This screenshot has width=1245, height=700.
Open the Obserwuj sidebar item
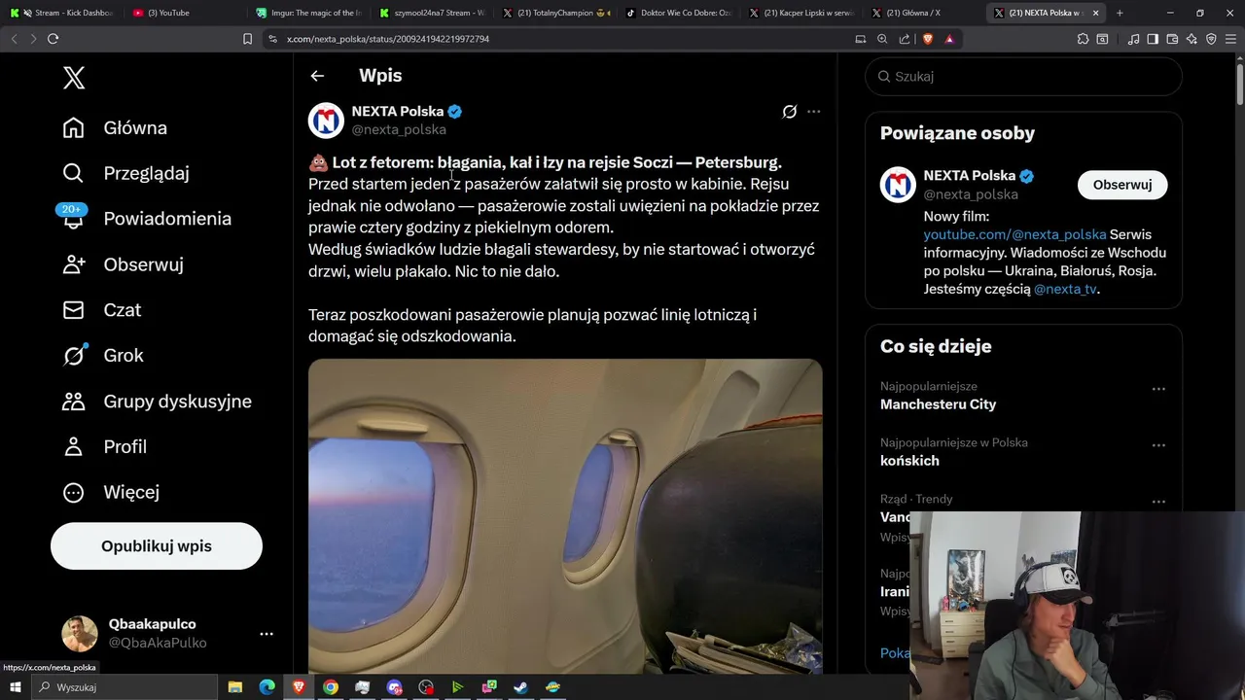pyautogui.click(x=123, y=264)
